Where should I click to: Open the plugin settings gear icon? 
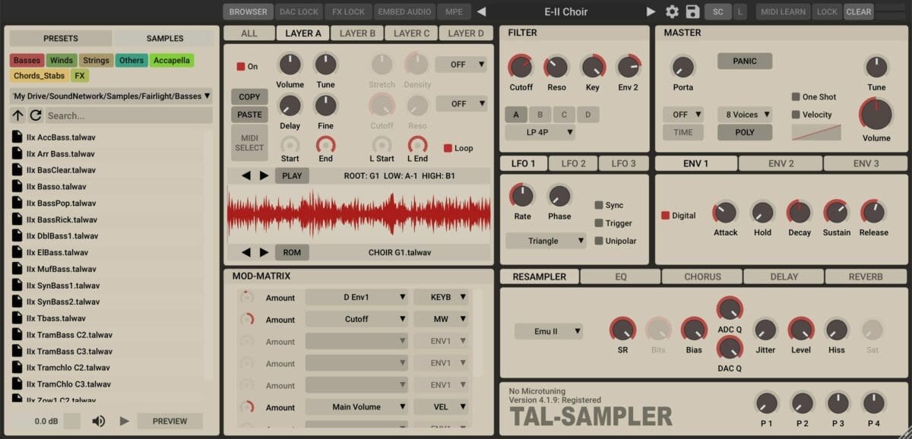[x=672, y=11]
